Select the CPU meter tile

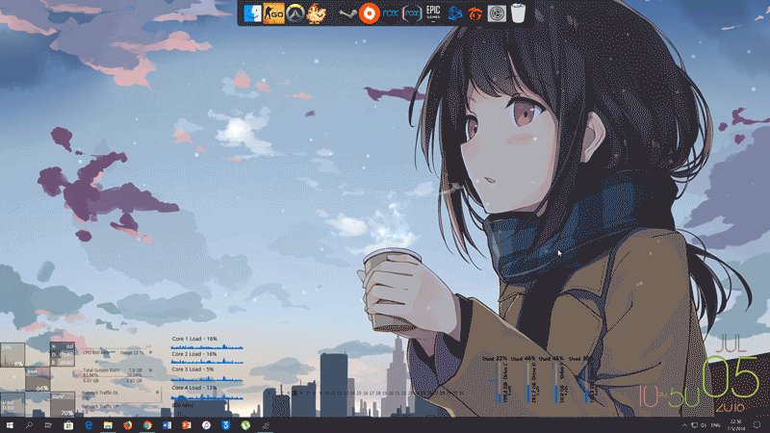click(13, 355)
